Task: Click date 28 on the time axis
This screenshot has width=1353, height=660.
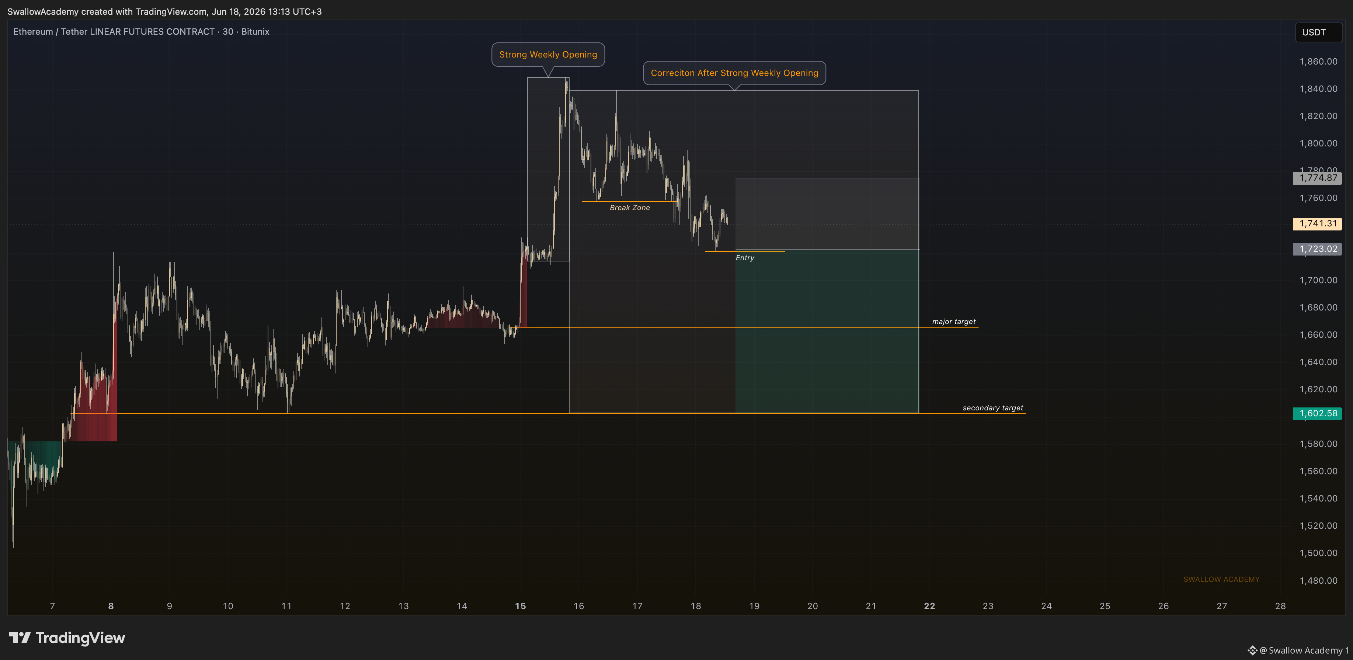Action: coord(1280,607)
